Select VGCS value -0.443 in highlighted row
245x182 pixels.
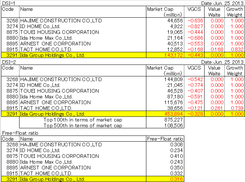pyautogui.click(x=195, y=55)
